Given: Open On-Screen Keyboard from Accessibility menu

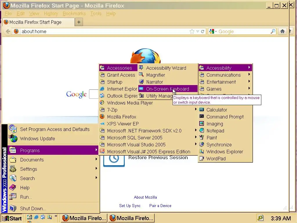Looking at the screenshot, I should tap(168, 89).
